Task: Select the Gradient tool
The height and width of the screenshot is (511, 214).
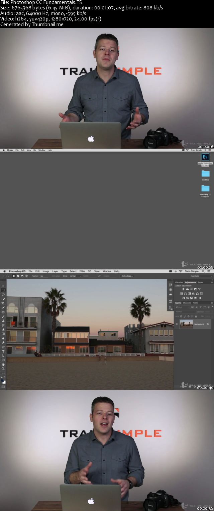Action: point(3,334)
